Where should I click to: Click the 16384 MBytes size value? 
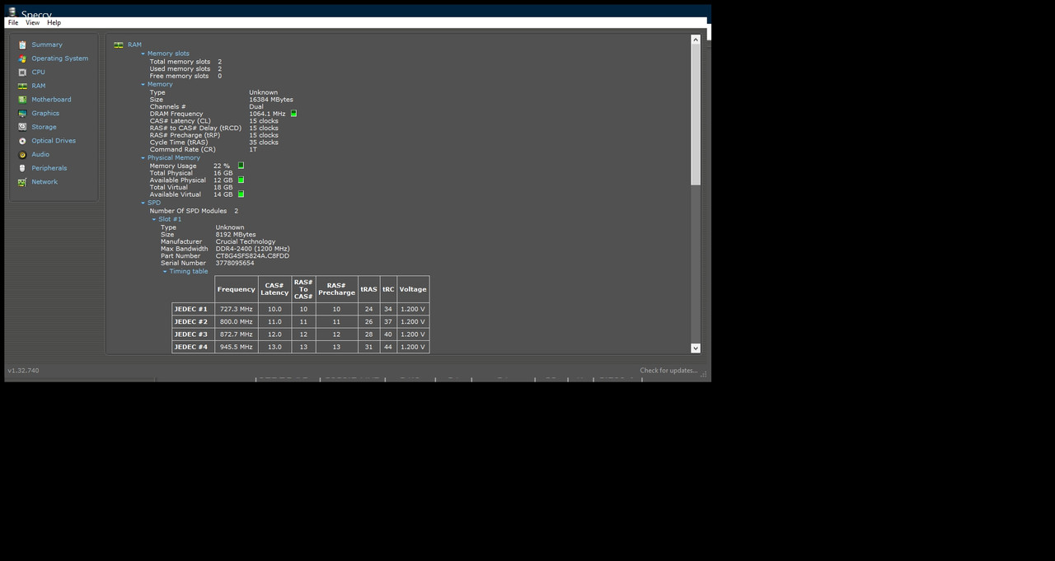[x=270, y=100]
